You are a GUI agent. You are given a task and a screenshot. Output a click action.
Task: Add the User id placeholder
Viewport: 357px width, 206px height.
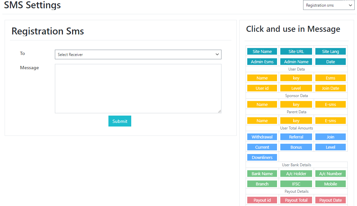pos(262,88)
